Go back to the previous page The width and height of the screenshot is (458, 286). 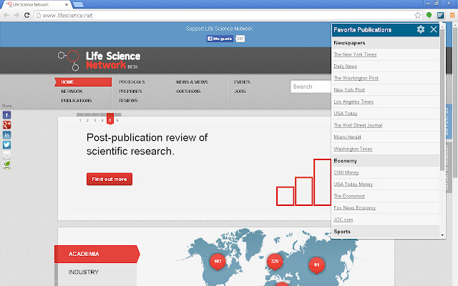point(6,15)
